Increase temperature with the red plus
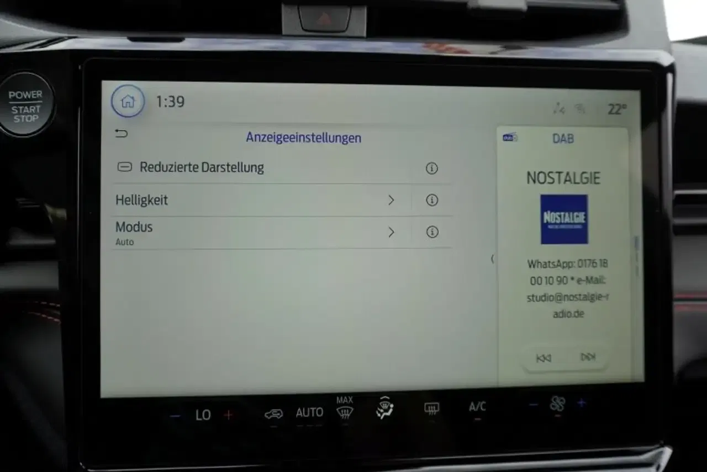The width and height of the screenshot is (707, 472). [x=228, y=415]
